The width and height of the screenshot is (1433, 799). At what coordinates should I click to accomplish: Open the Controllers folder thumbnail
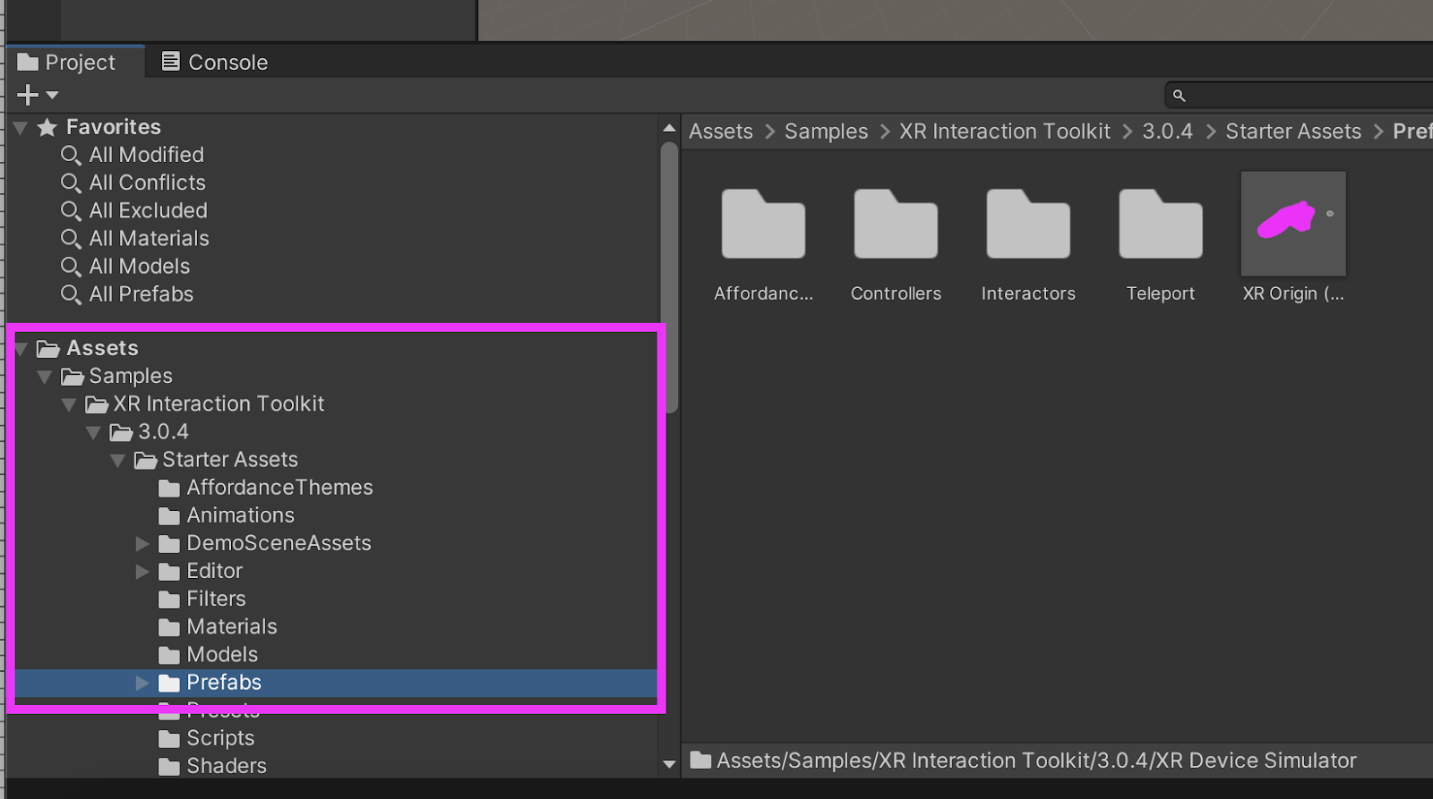click(896, 224)
